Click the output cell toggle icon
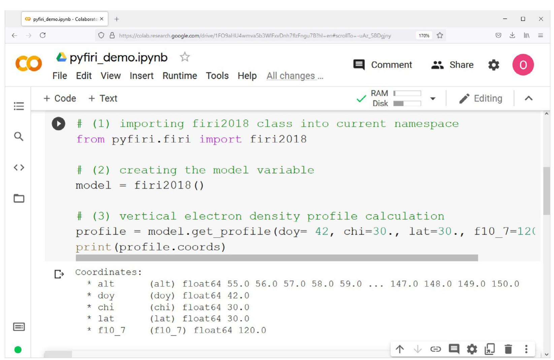 click(59, 274)
